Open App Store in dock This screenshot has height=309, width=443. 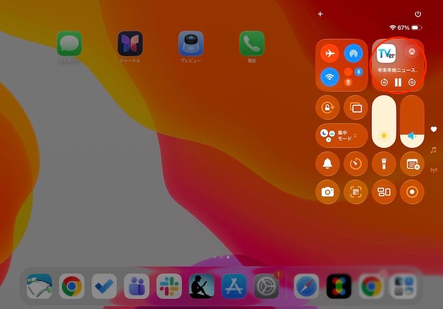coord(234,286)
